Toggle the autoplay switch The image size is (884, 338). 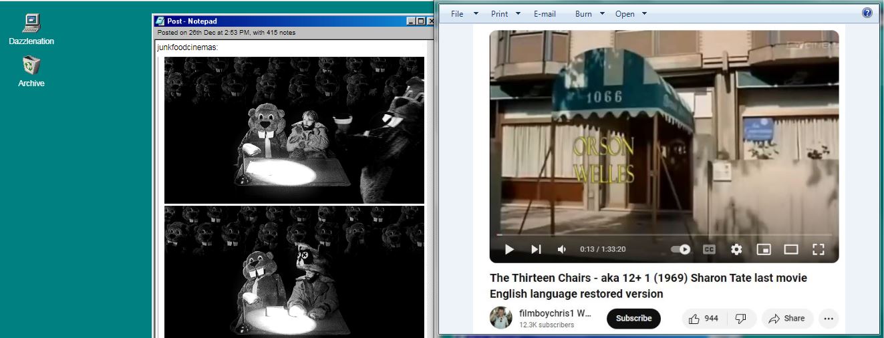(681, 249)
